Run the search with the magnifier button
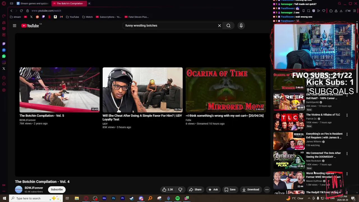The image size is (359, 202). point(229,26)
